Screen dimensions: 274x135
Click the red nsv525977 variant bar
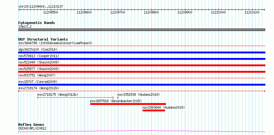[x=142, y=72]
